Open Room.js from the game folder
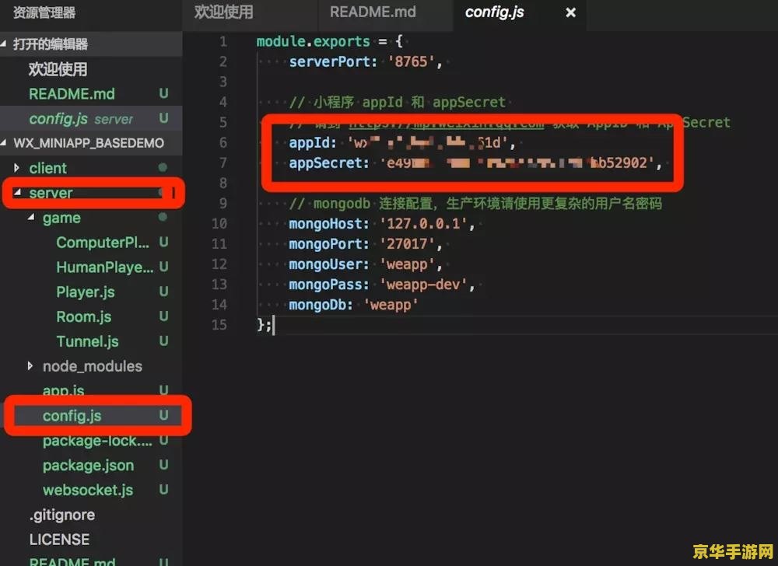This screenshot has height=566, width=778. [83, 317]
